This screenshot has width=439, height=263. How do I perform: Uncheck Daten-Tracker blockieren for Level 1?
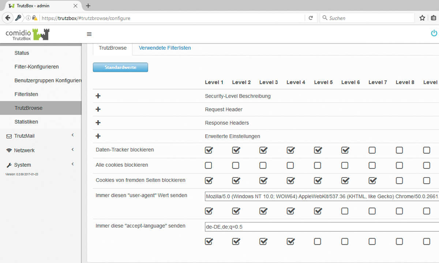coord(209,150)
